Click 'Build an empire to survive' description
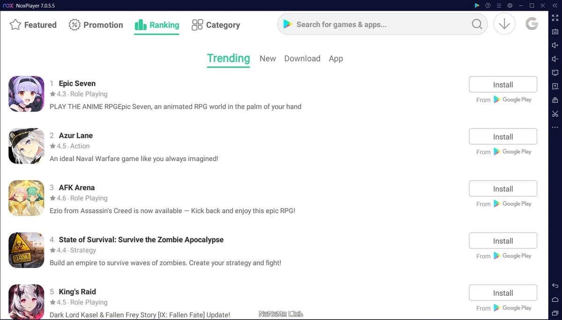 click(165, 262)
